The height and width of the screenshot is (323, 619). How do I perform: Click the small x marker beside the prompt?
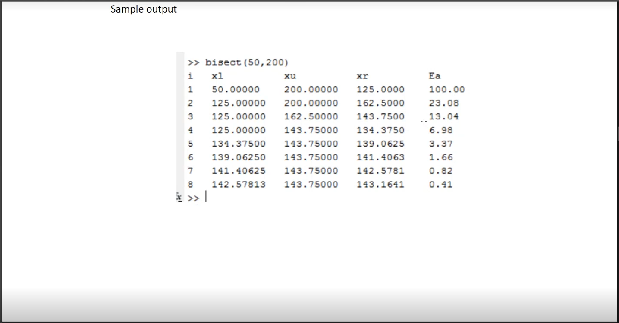180,197
